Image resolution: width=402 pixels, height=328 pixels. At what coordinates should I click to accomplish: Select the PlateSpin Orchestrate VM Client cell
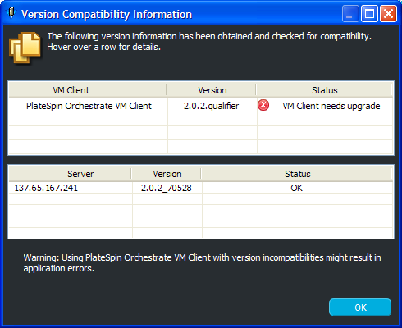89,106
